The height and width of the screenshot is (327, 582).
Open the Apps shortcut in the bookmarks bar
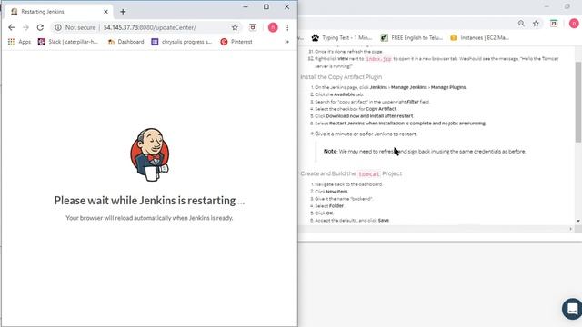[19, 42]
